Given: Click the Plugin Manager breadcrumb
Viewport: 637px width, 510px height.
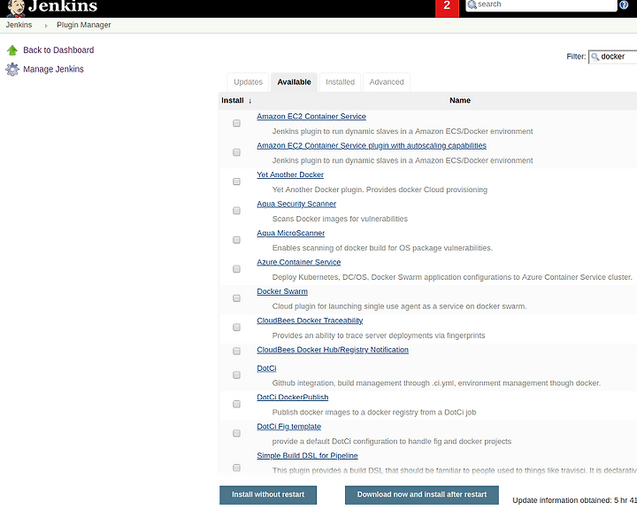Looking at the screenshot, I should pos(84,25).
